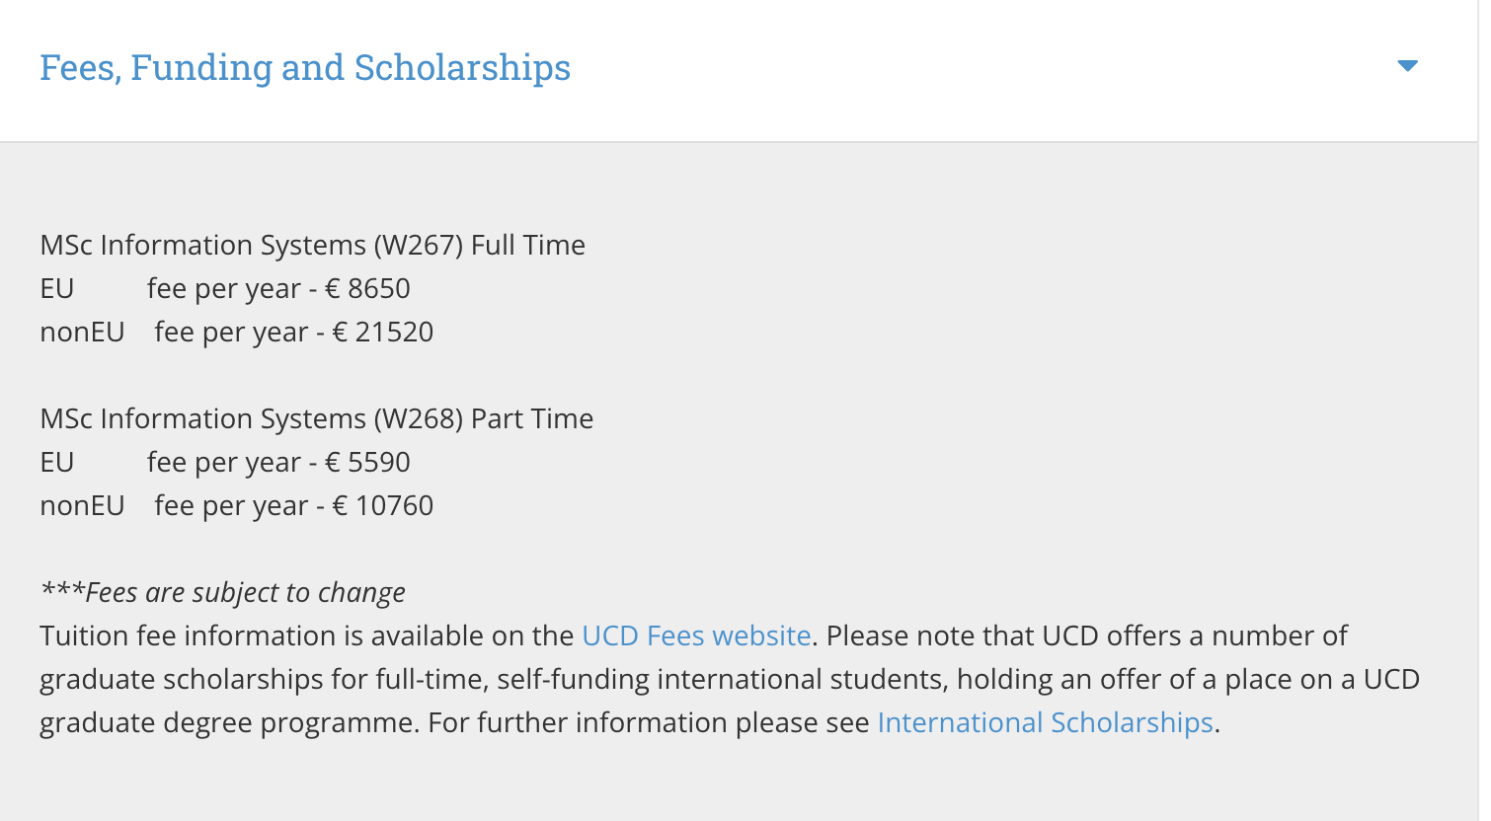Viewport: 1491px width, 821px height.
Task: Select the EU fee € 5590 line
Action: click(225, 462)
